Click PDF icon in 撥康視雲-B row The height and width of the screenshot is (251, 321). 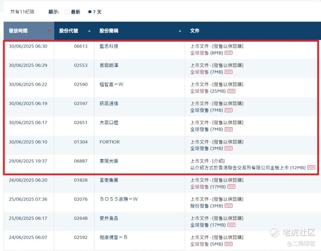229,244
